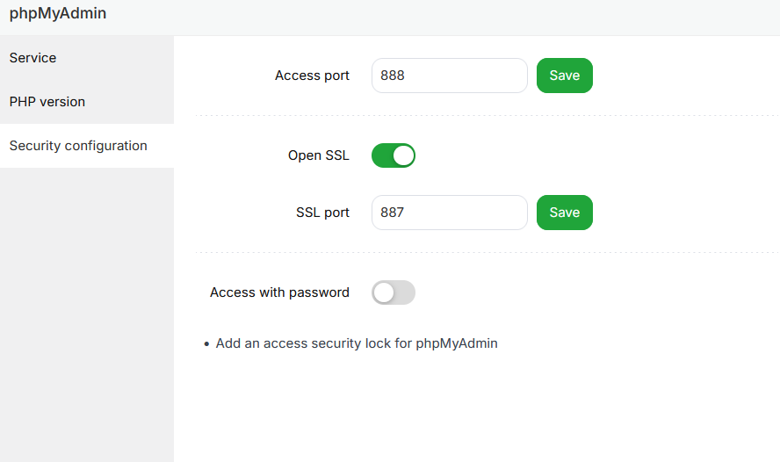Click the empty sidebar area below the tabs
The height and width of the screenshot is (462, 780).
86,316
